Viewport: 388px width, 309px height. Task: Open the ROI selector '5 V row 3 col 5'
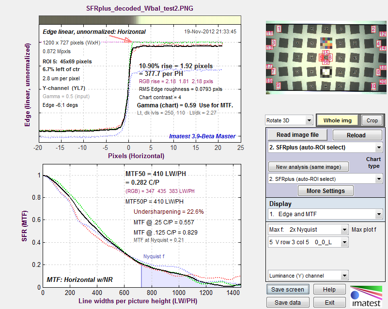[308, 242]
